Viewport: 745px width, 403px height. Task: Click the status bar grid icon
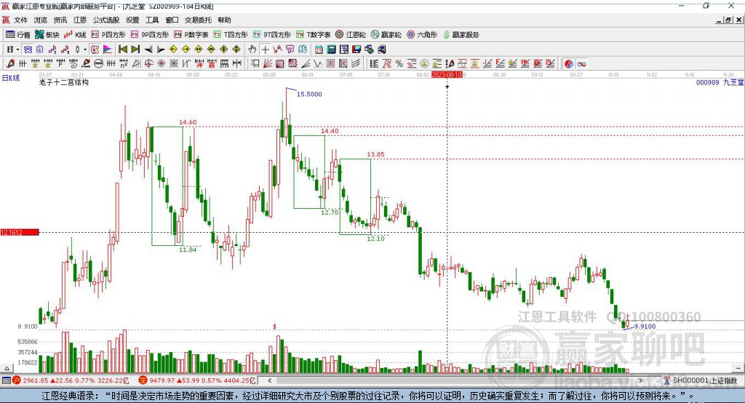pyautogui.click(x=6, y=380)
